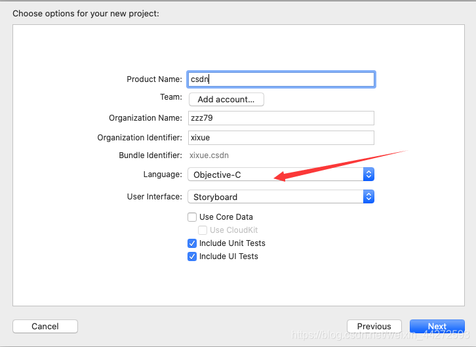This screenshot has height=347, width=476.
Task: Proceed by clicking the Next button
Action: 437,326
